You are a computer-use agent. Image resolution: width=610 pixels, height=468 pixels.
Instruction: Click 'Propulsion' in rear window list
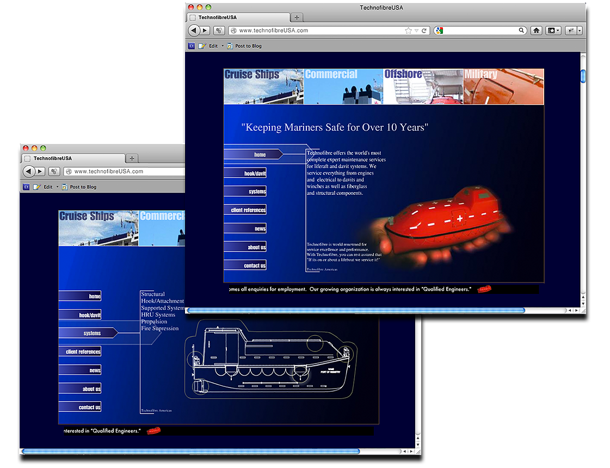[154, 321]
